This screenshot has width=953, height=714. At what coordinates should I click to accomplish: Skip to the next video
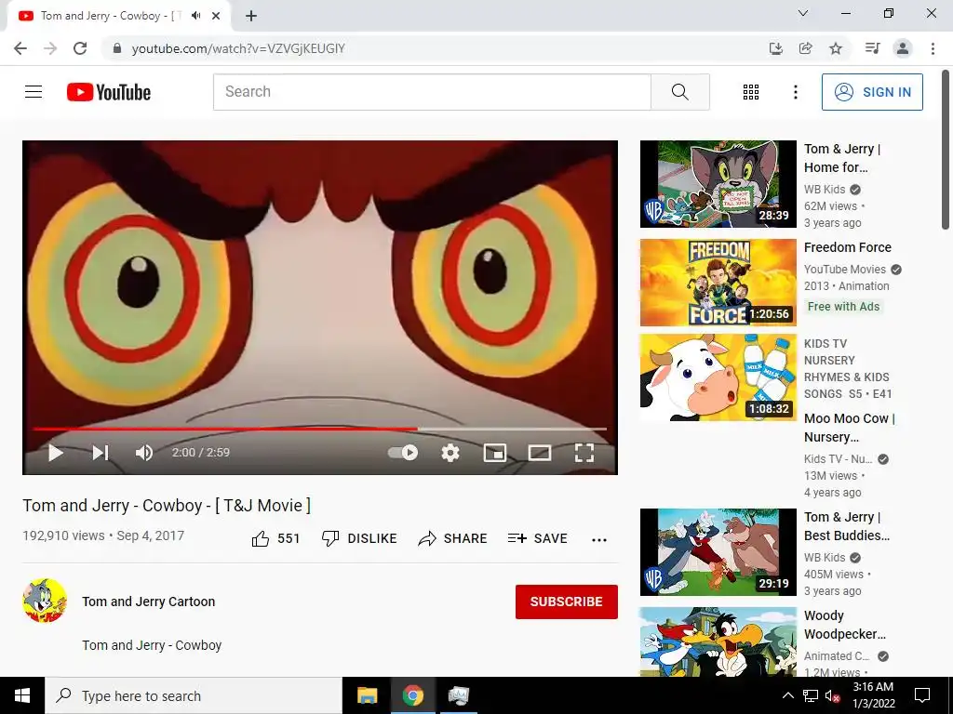coord(101,453)
